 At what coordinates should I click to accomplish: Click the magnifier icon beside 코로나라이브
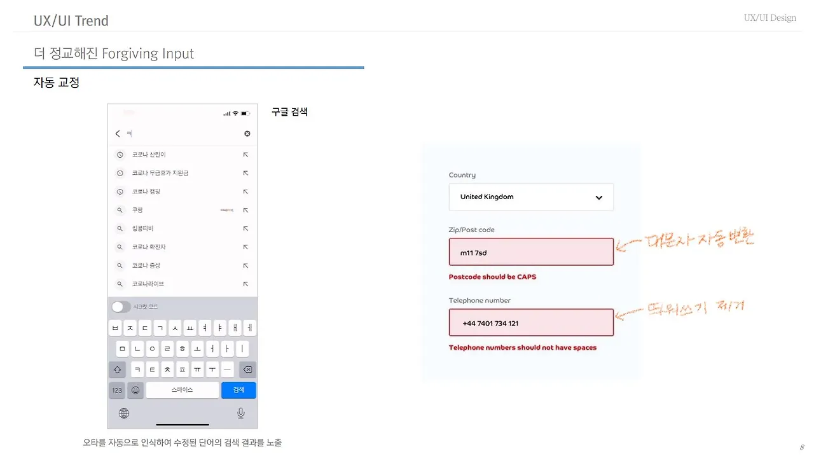pos(120,284)
